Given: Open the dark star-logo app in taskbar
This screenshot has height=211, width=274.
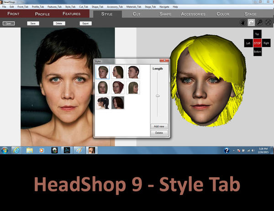Looking at the screenshot, I should (x=67, y=150).
